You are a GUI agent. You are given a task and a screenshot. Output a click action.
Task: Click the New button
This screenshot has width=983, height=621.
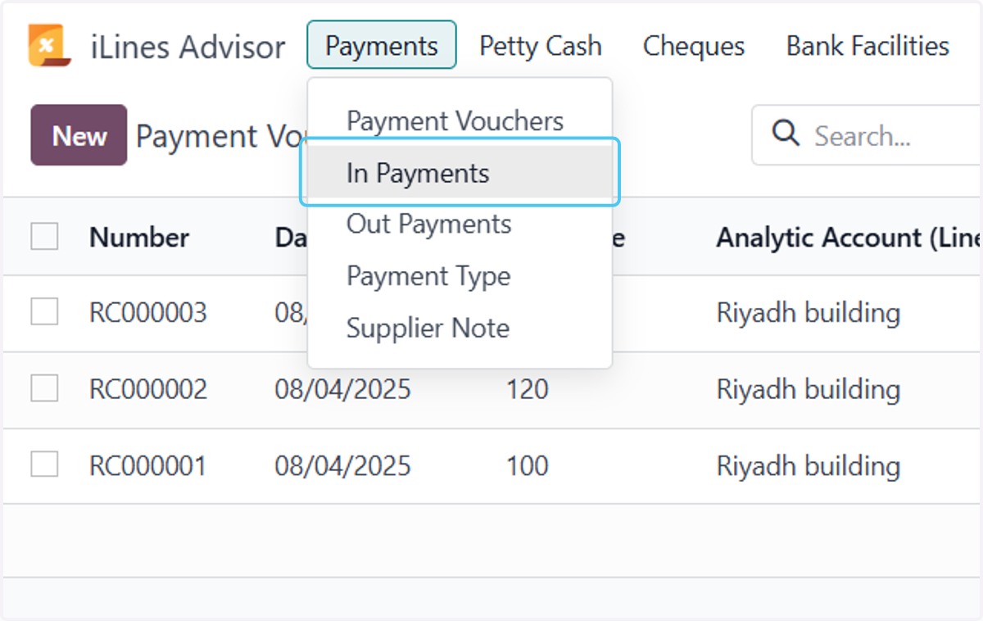point(79,135)
